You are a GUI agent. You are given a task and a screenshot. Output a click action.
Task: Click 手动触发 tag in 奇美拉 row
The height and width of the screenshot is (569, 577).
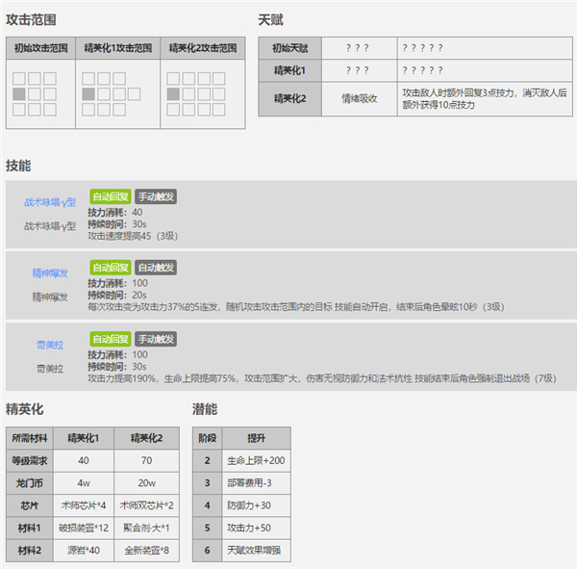156,339
